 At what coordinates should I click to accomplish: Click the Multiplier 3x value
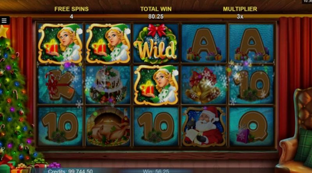point(240,16)
